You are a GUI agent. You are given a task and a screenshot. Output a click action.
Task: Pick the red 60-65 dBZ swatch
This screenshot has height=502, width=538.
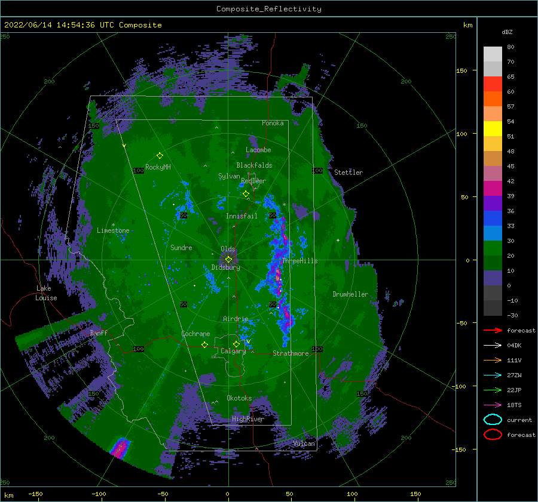493,84
